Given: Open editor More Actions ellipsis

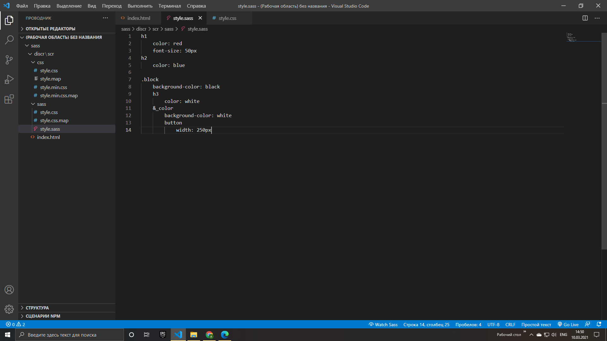Looking at the screenshot, I should click(597, 18).
